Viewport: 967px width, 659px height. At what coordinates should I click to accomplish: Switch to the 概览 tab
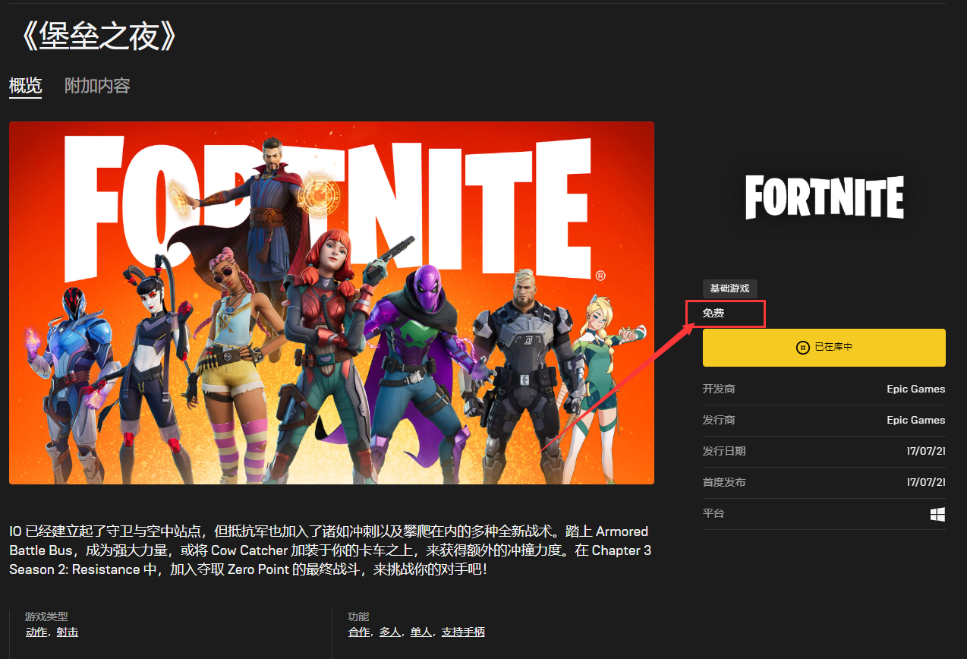(x=25, y=86)
